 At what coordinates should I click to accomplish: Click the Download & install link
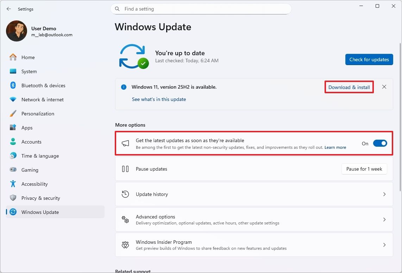tap(349, 87)
